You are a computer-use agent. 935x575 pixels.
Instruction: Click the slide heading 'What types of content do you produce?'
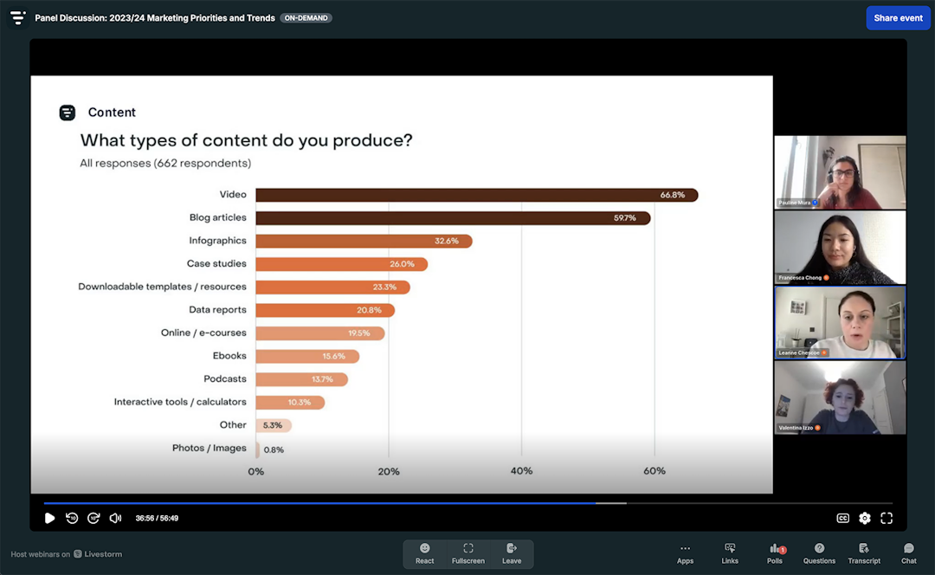246,141
